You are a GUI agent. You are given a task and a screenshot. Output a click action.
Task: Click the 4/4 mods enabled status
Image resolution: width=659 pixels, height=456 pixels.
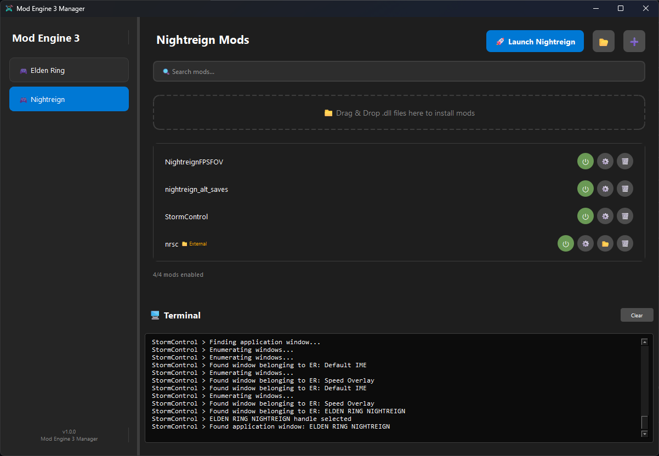coord(178,275)
